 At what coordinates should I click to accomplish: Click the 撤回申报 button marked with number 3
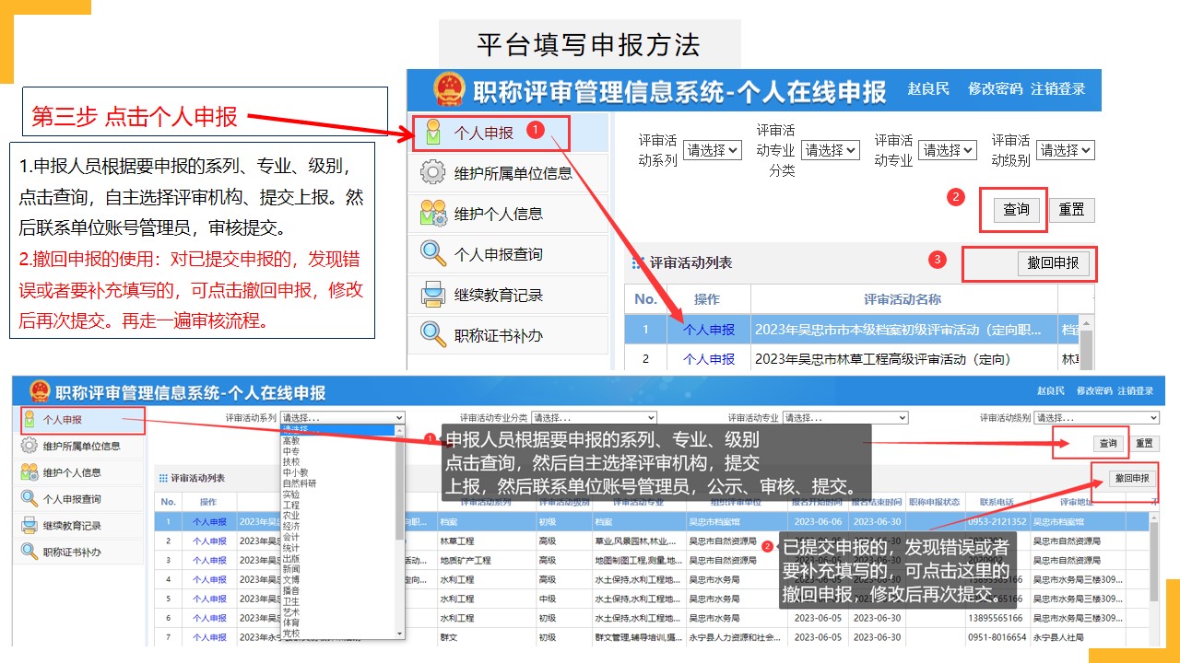(1053, 263)
